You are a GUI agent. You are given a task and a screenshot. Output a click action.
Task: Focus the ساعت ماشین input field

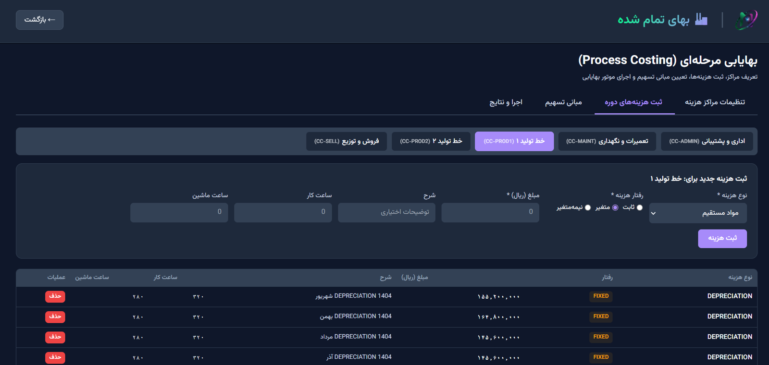click(179, 212)
